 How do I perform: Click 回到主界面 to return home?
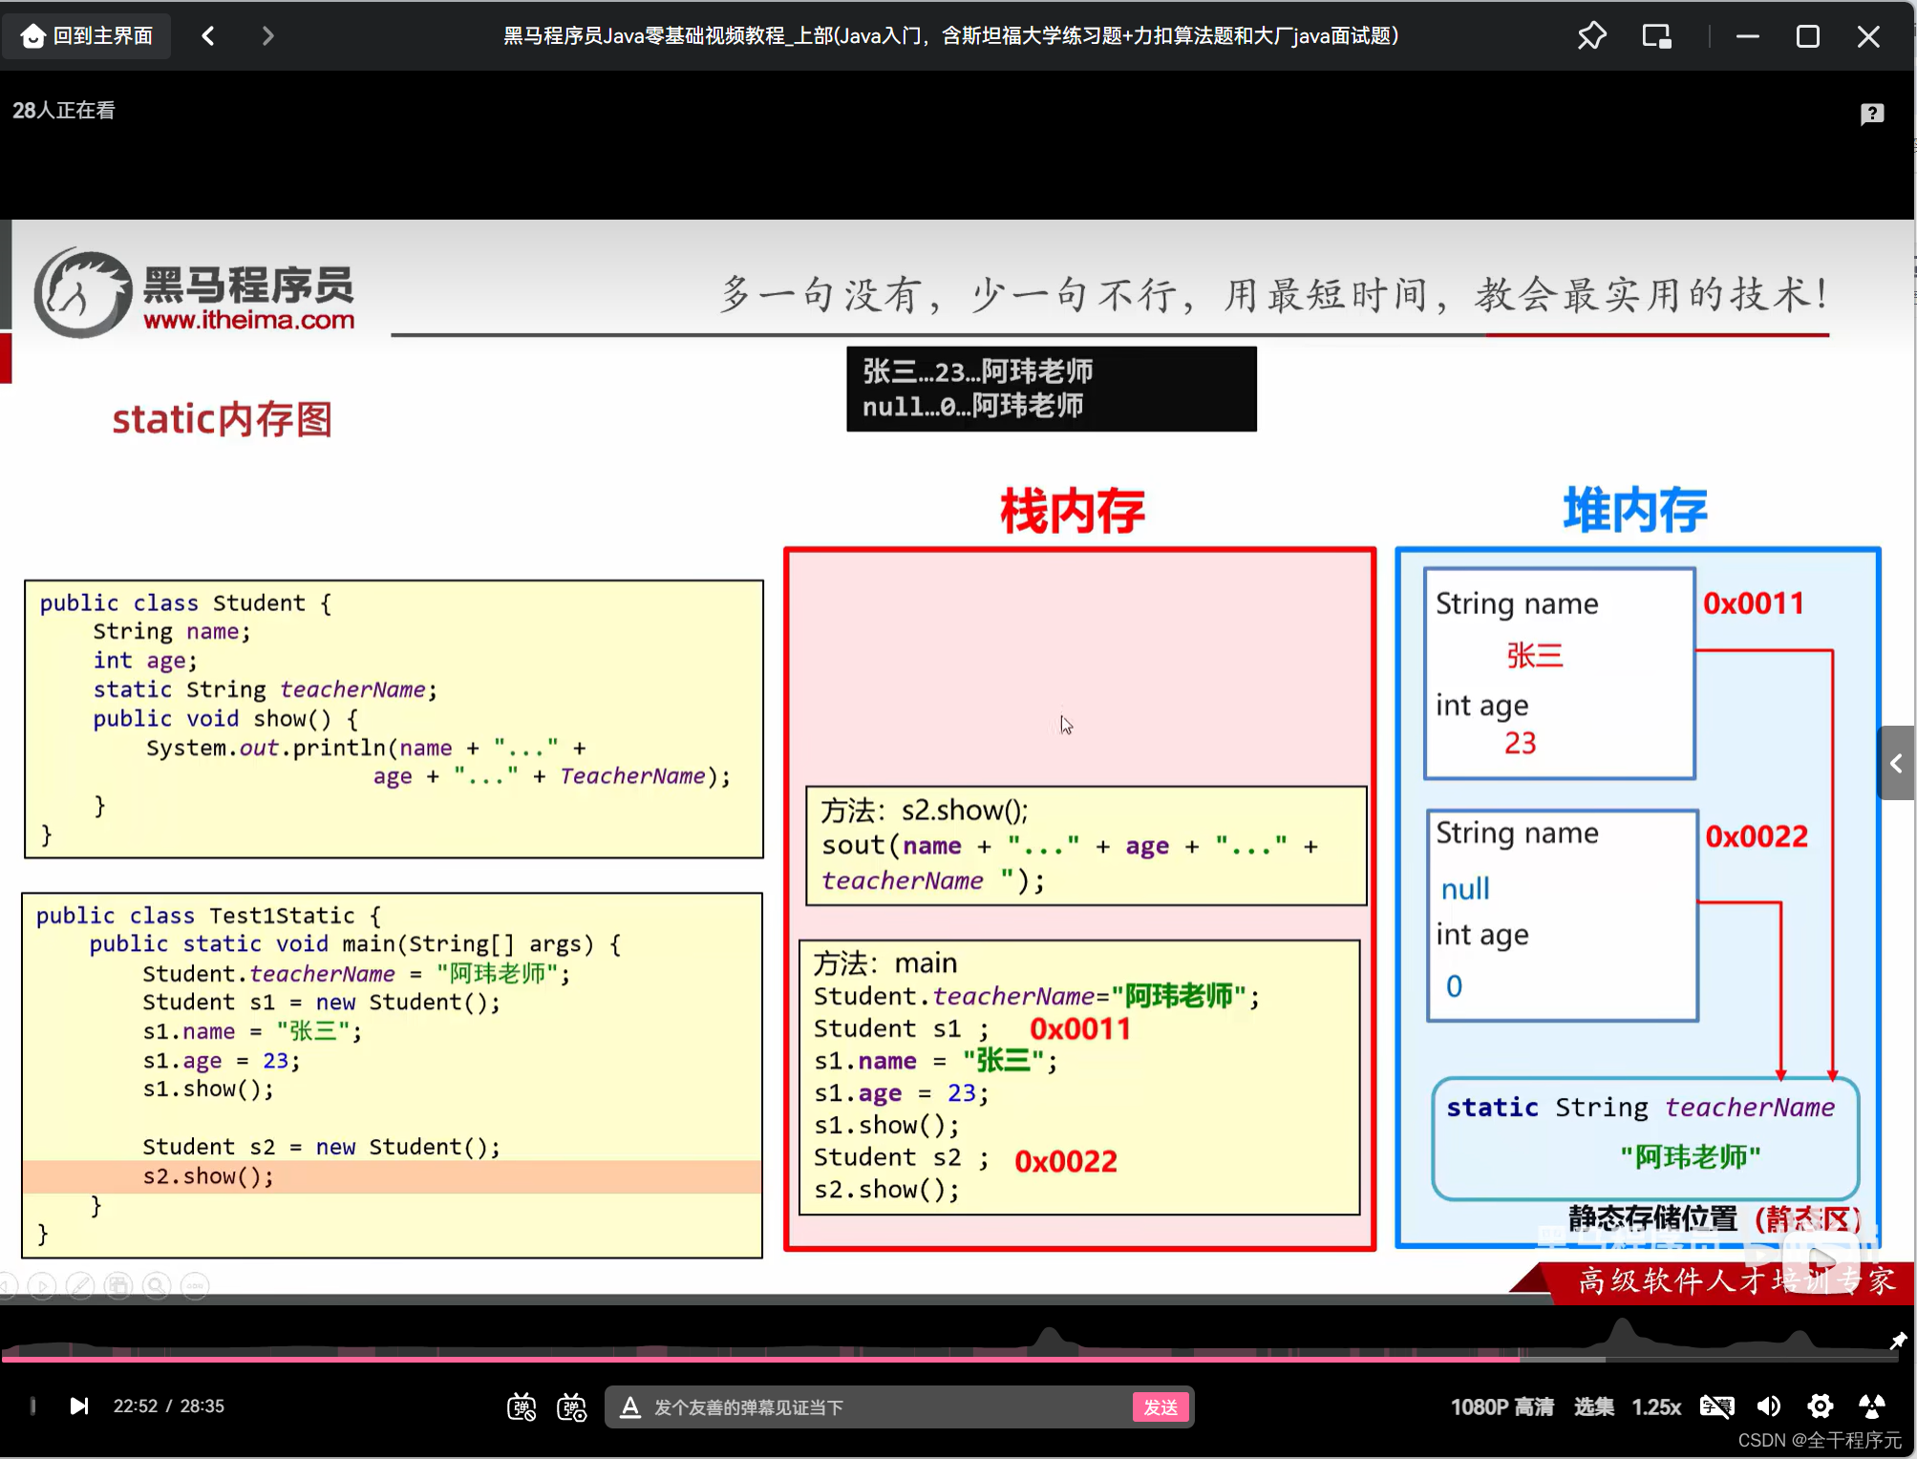click(86, 35)
